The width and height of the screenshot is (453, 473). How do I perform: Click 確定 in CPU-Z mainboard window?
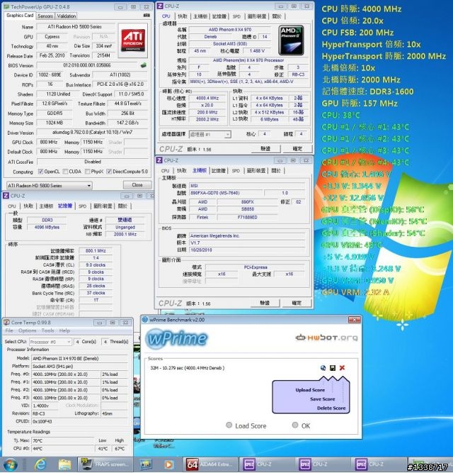pos(297,303)
